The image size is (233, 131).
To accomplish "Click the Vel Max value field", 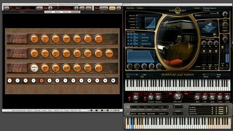I will [138, 28].
